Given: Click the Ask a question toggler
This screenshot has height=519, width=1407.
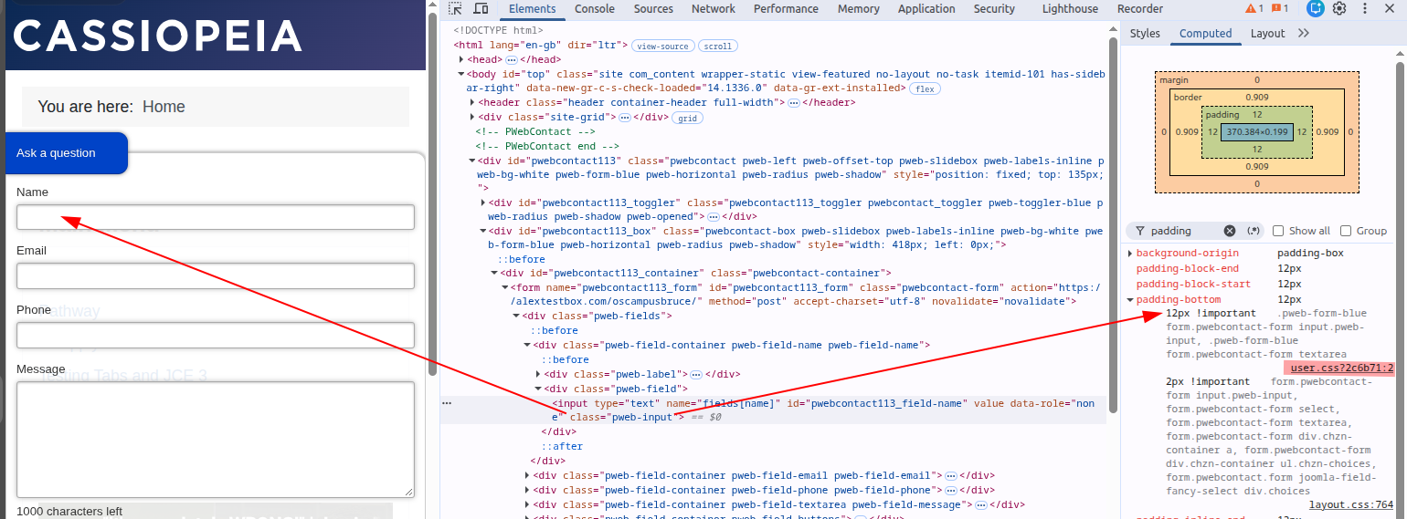Looking at the screenshot, I should coord(67,153).
